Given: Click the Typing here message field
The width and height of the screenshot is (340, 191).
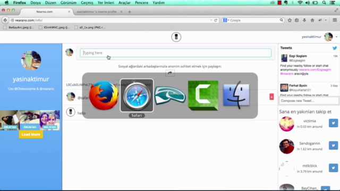Looking at the screenshot, I should pos(176,53).
